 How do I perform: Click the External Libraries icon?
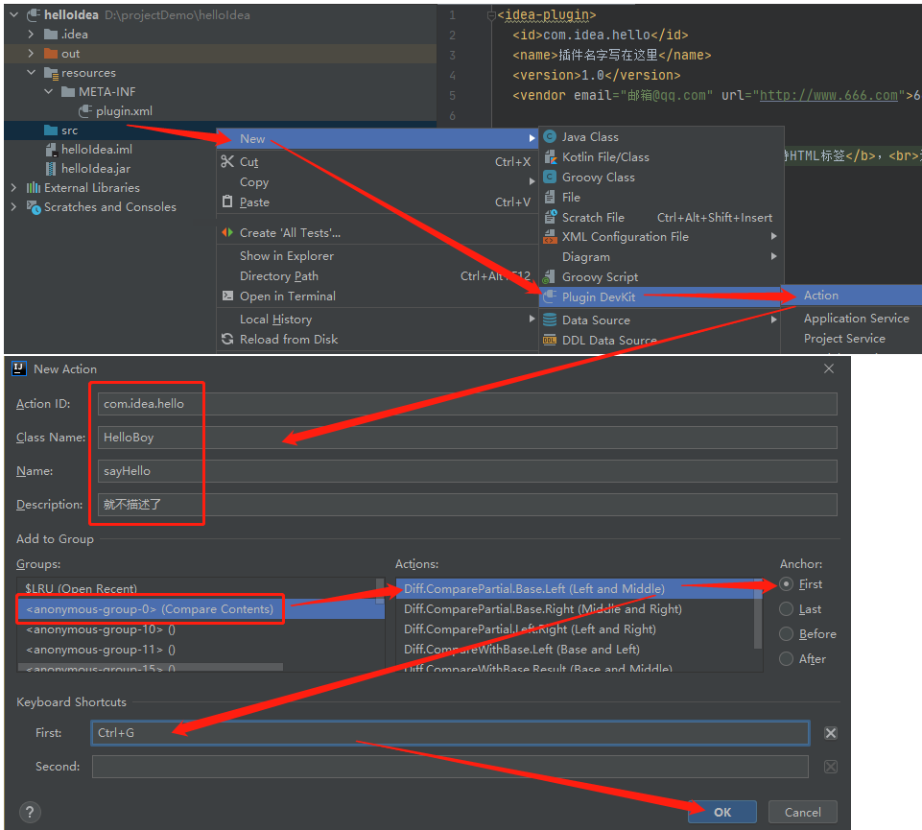point(34,188)
